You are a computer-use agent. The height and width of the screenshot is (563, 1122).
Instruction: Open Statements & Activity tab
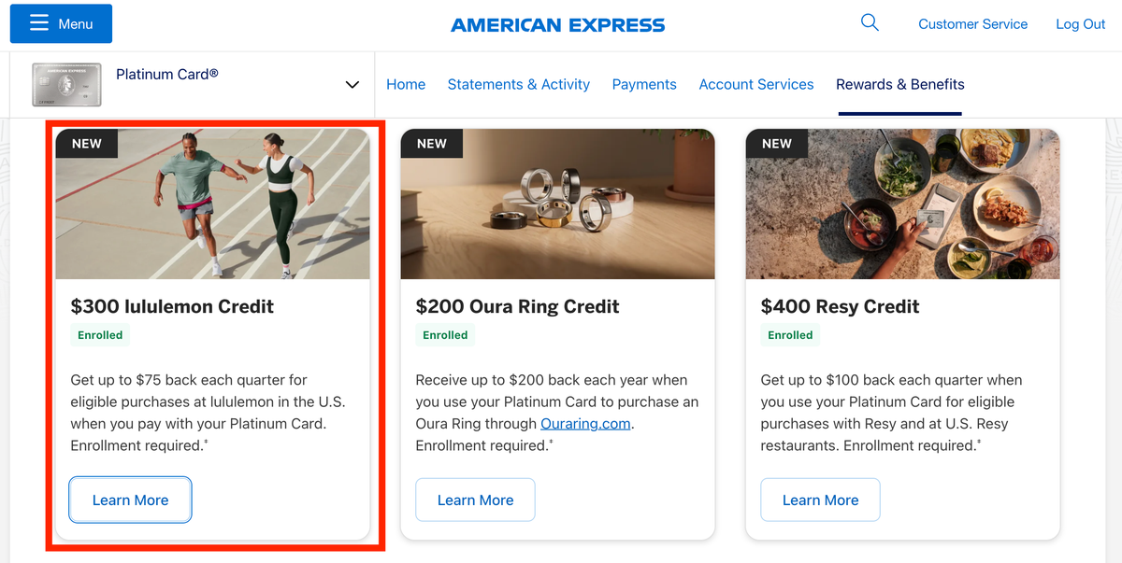pyautogui.click(x=519, y=84)
